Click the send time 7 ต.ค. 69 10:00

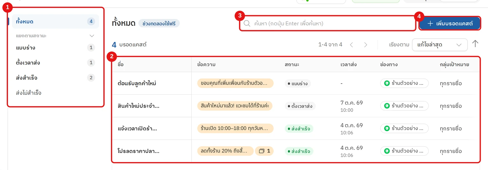(351, 106)
